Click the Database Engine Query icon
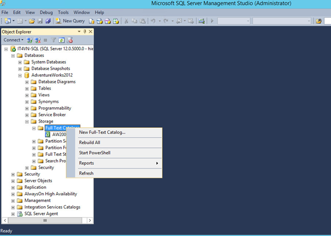331x236 pixels. point(92,21)
